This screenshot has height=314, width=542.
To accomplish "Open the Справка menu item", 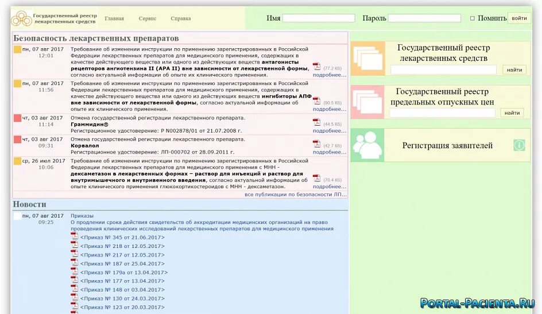I will (x=180, y=18).
